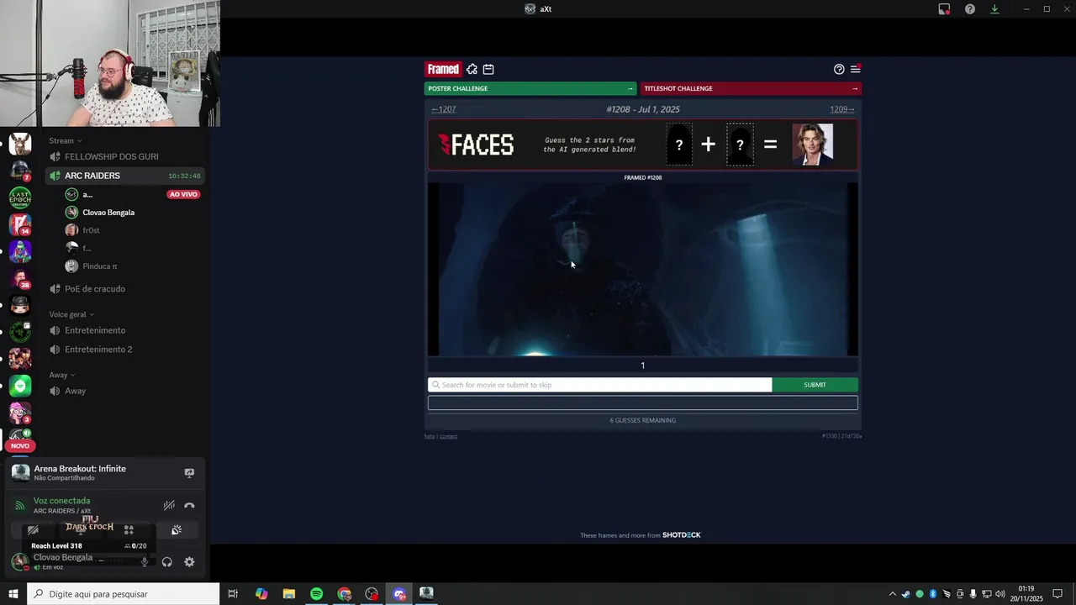Click the stream popout record icon
Viewport: 1076px width, 605px height.
click(944, 9)
